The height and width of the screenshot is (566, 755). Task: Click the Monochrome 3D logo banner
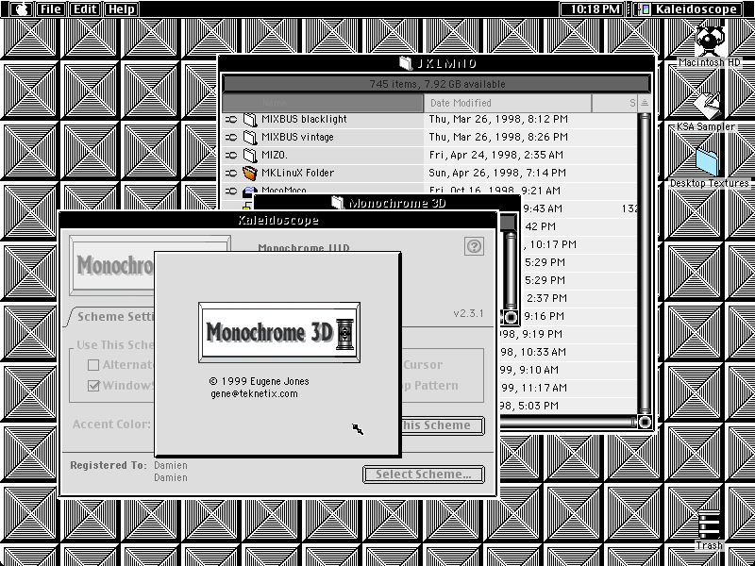[x=279, y=332]
